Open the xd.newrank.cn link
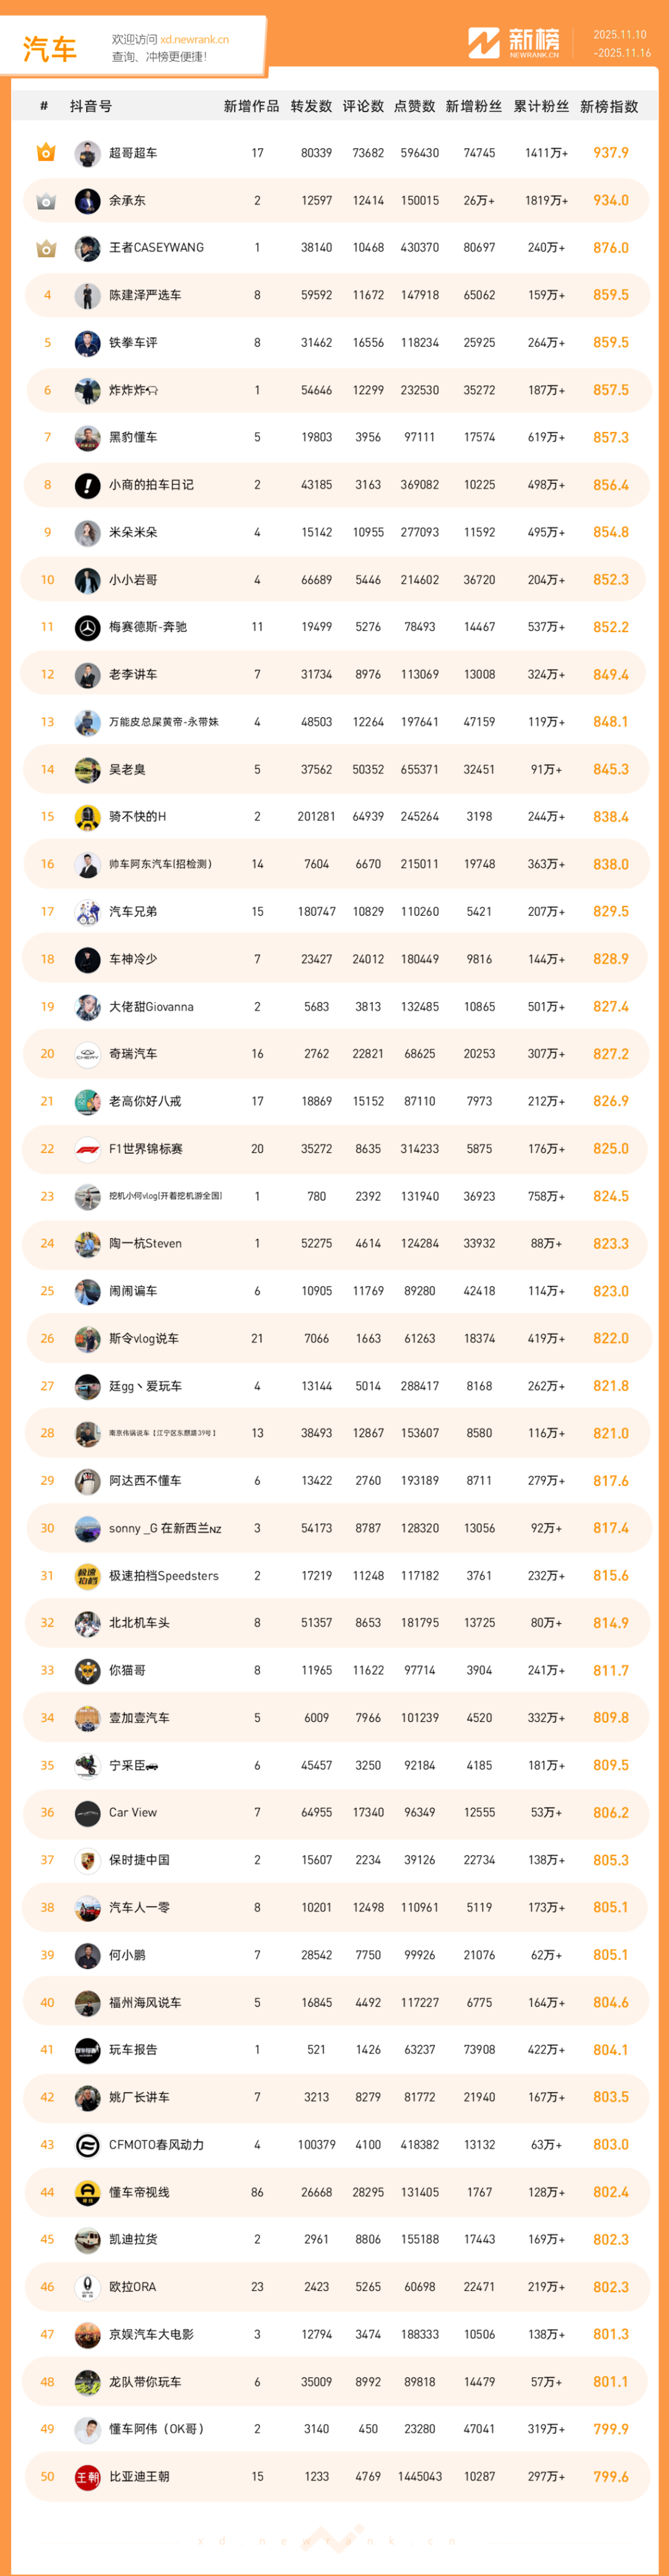 click(194, 40)
